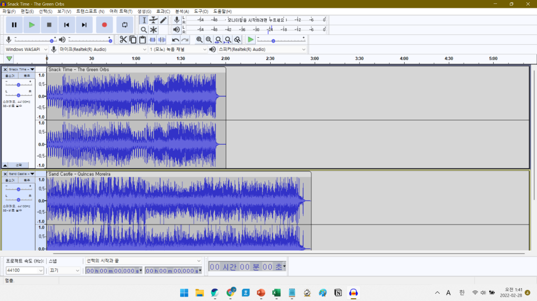
Task: Open the 편집(E) menu
Action: point(27,11)
